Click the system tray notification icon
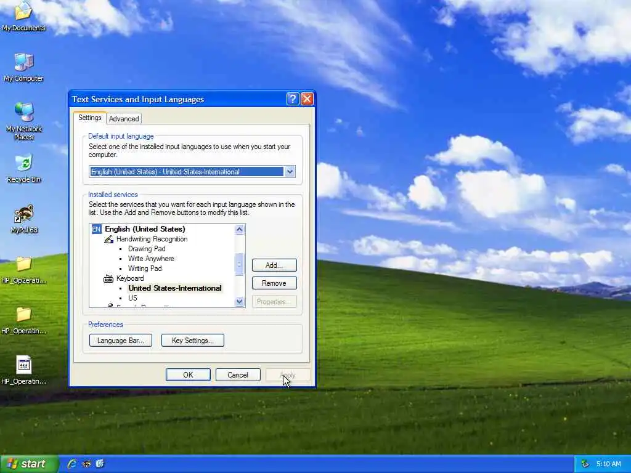The image size is (631, 473). (x=585, y=464)
